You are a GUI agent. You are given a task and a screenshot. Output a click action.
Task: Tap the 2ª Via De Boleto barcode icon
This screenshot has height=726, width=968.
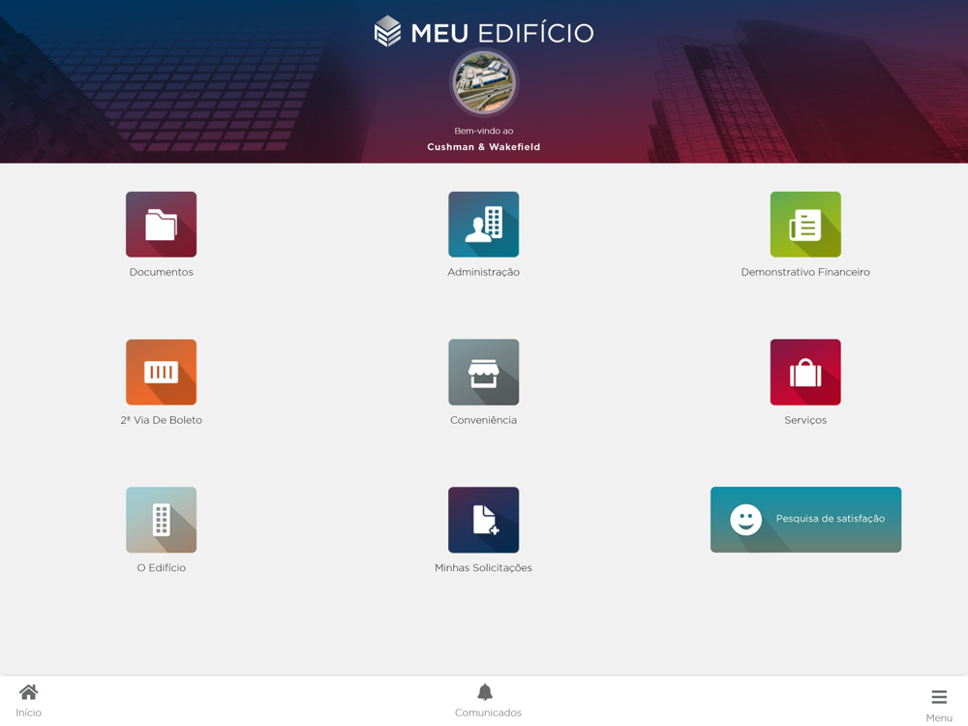coord(161,373)
